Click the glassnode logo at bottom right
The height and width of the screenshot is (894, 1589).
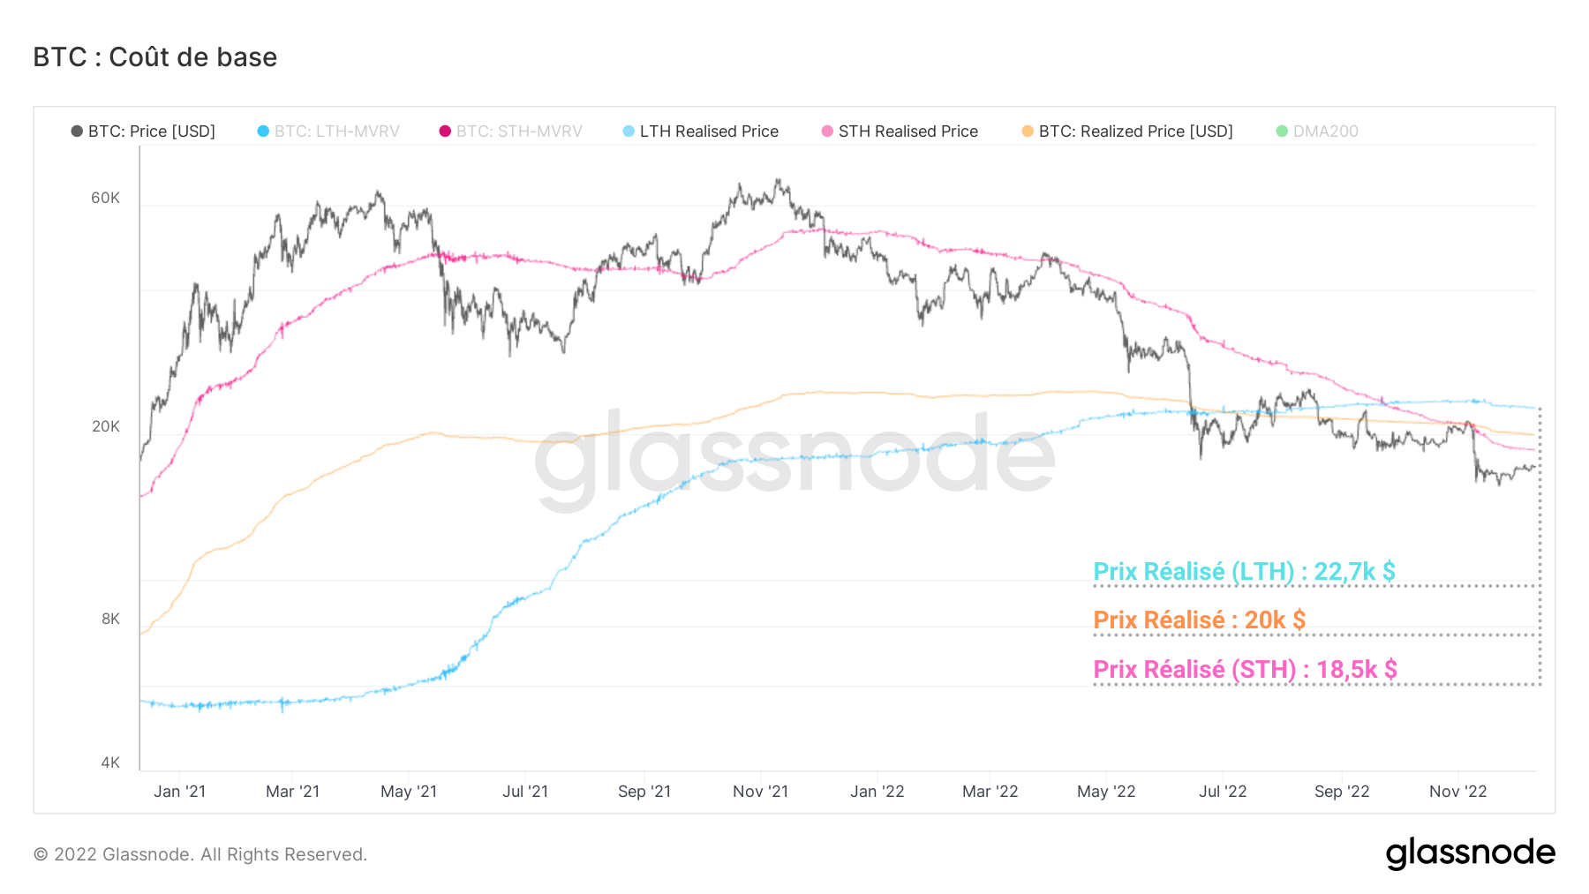point(1470,853)
